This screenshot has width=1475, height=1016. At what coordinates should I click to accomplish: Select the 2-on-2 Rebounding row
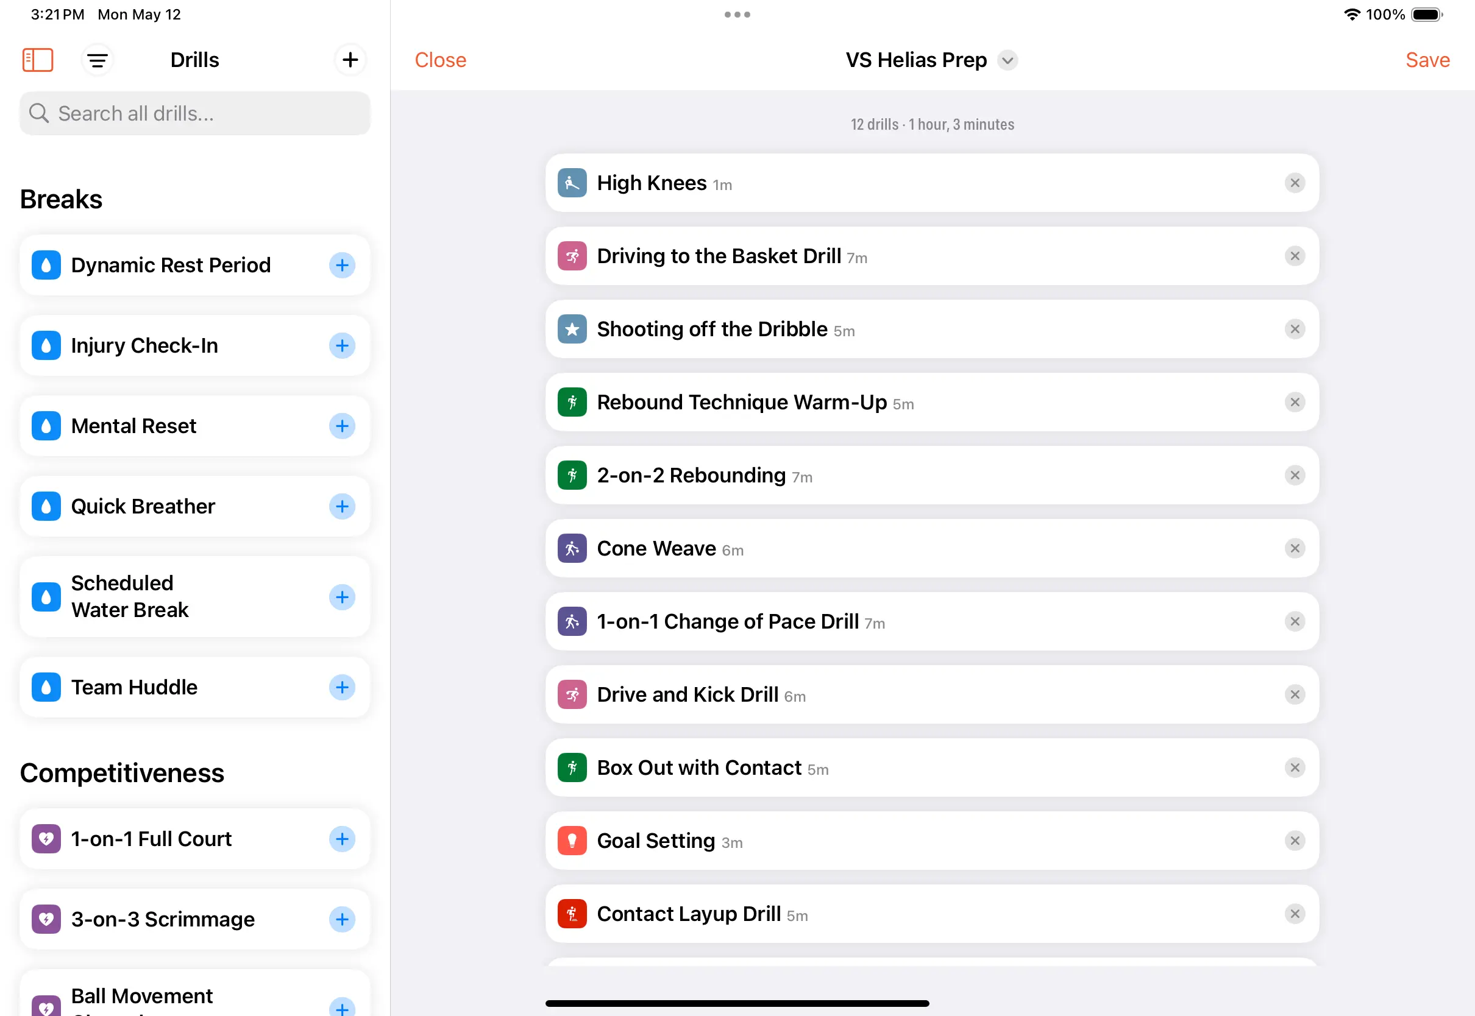click(932, 476)
